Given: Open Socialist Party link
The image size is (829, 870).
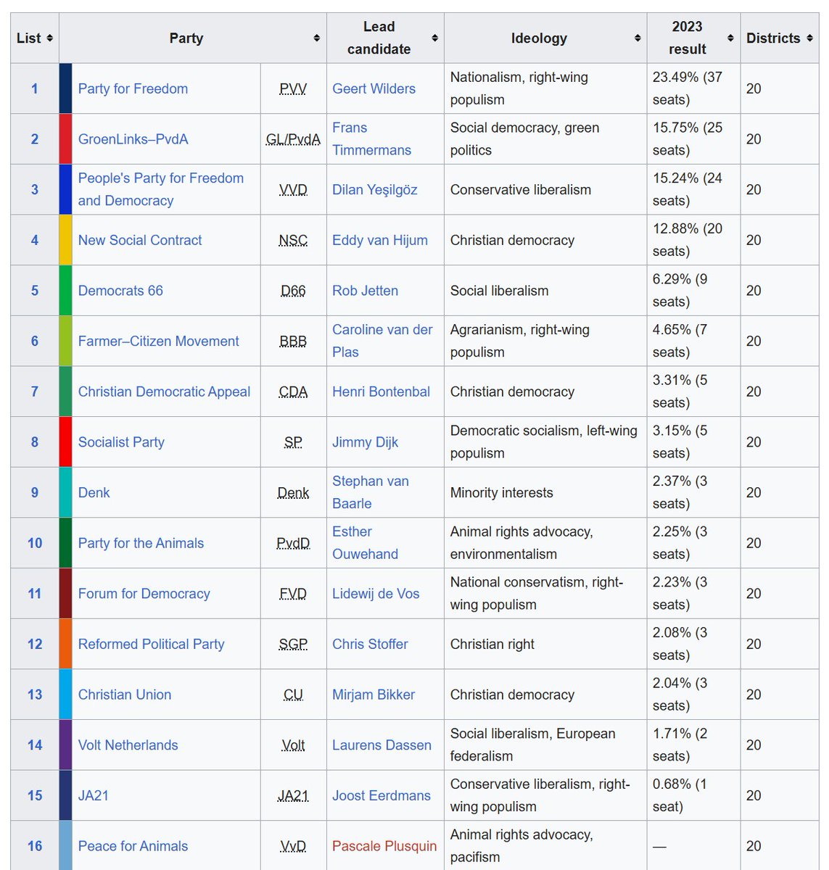Looking at the screenshot, I should click(121, 442).
